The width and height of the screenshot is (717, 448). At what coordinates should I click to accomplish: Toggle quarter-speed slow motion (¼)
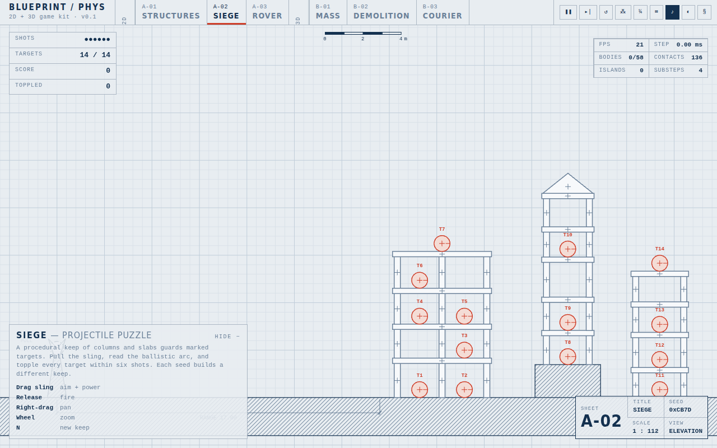(640, 12)
